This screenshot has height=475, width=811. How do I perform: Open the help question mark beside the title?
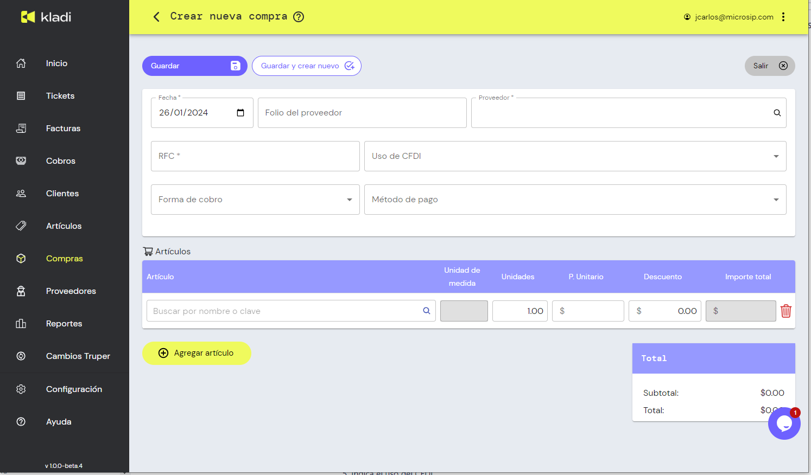299,17
